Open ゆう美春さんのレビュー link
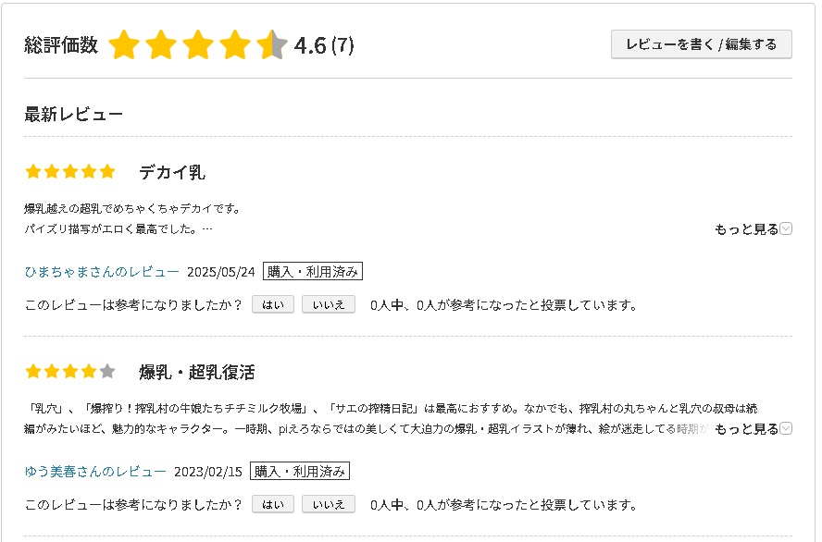 [95, 472]
